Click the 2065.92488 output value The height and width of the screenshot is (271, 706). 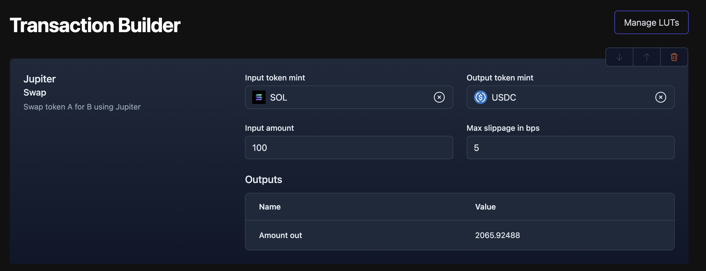coord(497,235)
